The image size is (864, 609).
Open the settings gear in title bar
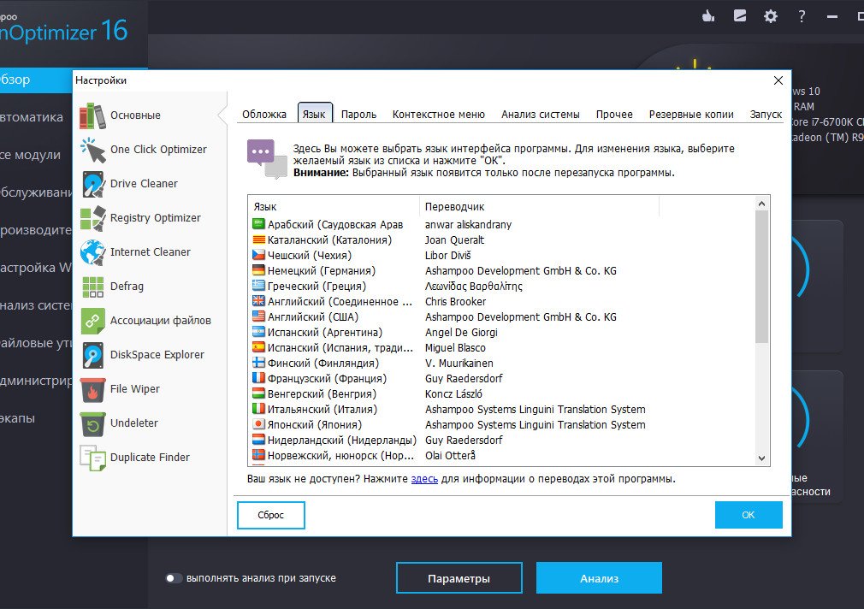(x=770, y=16)
